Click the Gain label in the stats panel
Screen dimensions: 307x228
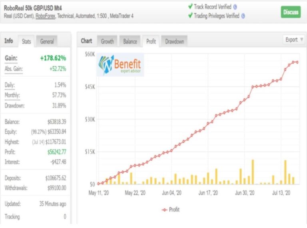(10, 58)
